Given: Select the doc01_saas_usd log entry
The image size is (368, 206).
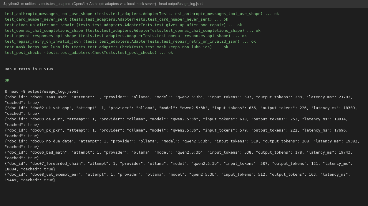Looking at the screenshot, I should pos(179,100).
